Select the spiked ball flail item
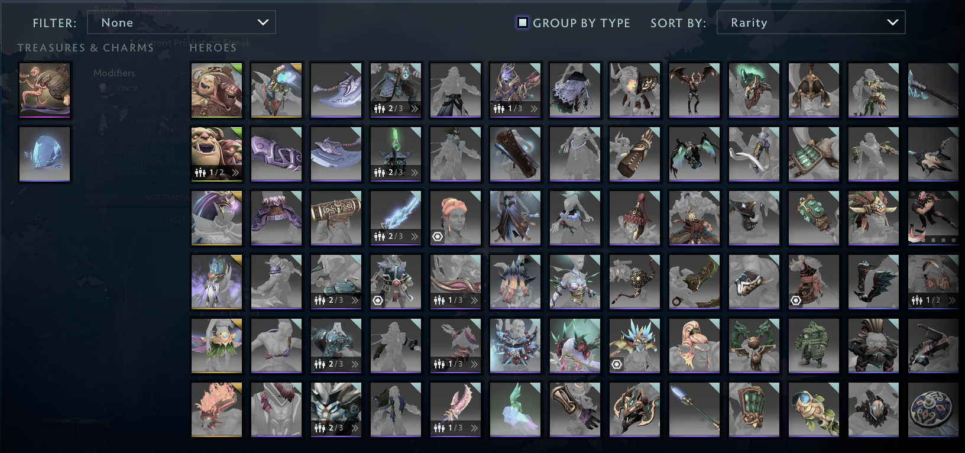Screen dimensions: 965x453 [x=634, y=282]
